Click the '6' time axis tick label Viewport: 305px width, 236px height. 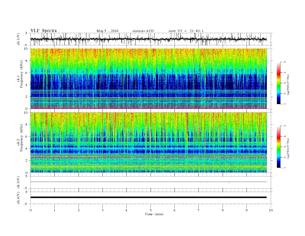coord(174,210)
